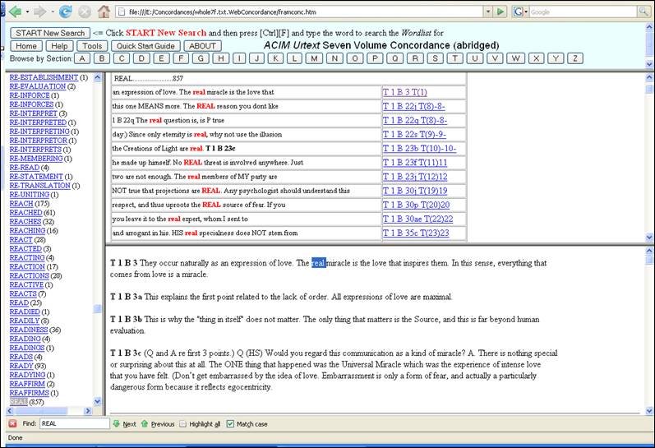Viewport: 655px width, 448px height.
Task: Click Done status bar text
Action: (16, 437)
